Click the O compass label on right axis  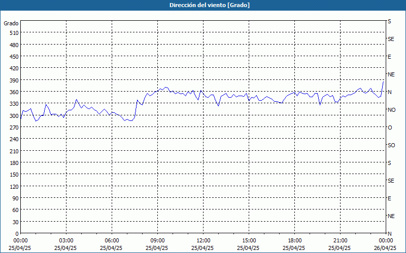tap(390, 128)
